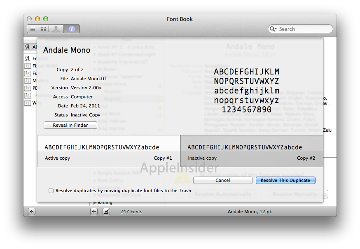360x249 pixels.
Task: Click the Access value "Computer"
Action: point(82,97)
